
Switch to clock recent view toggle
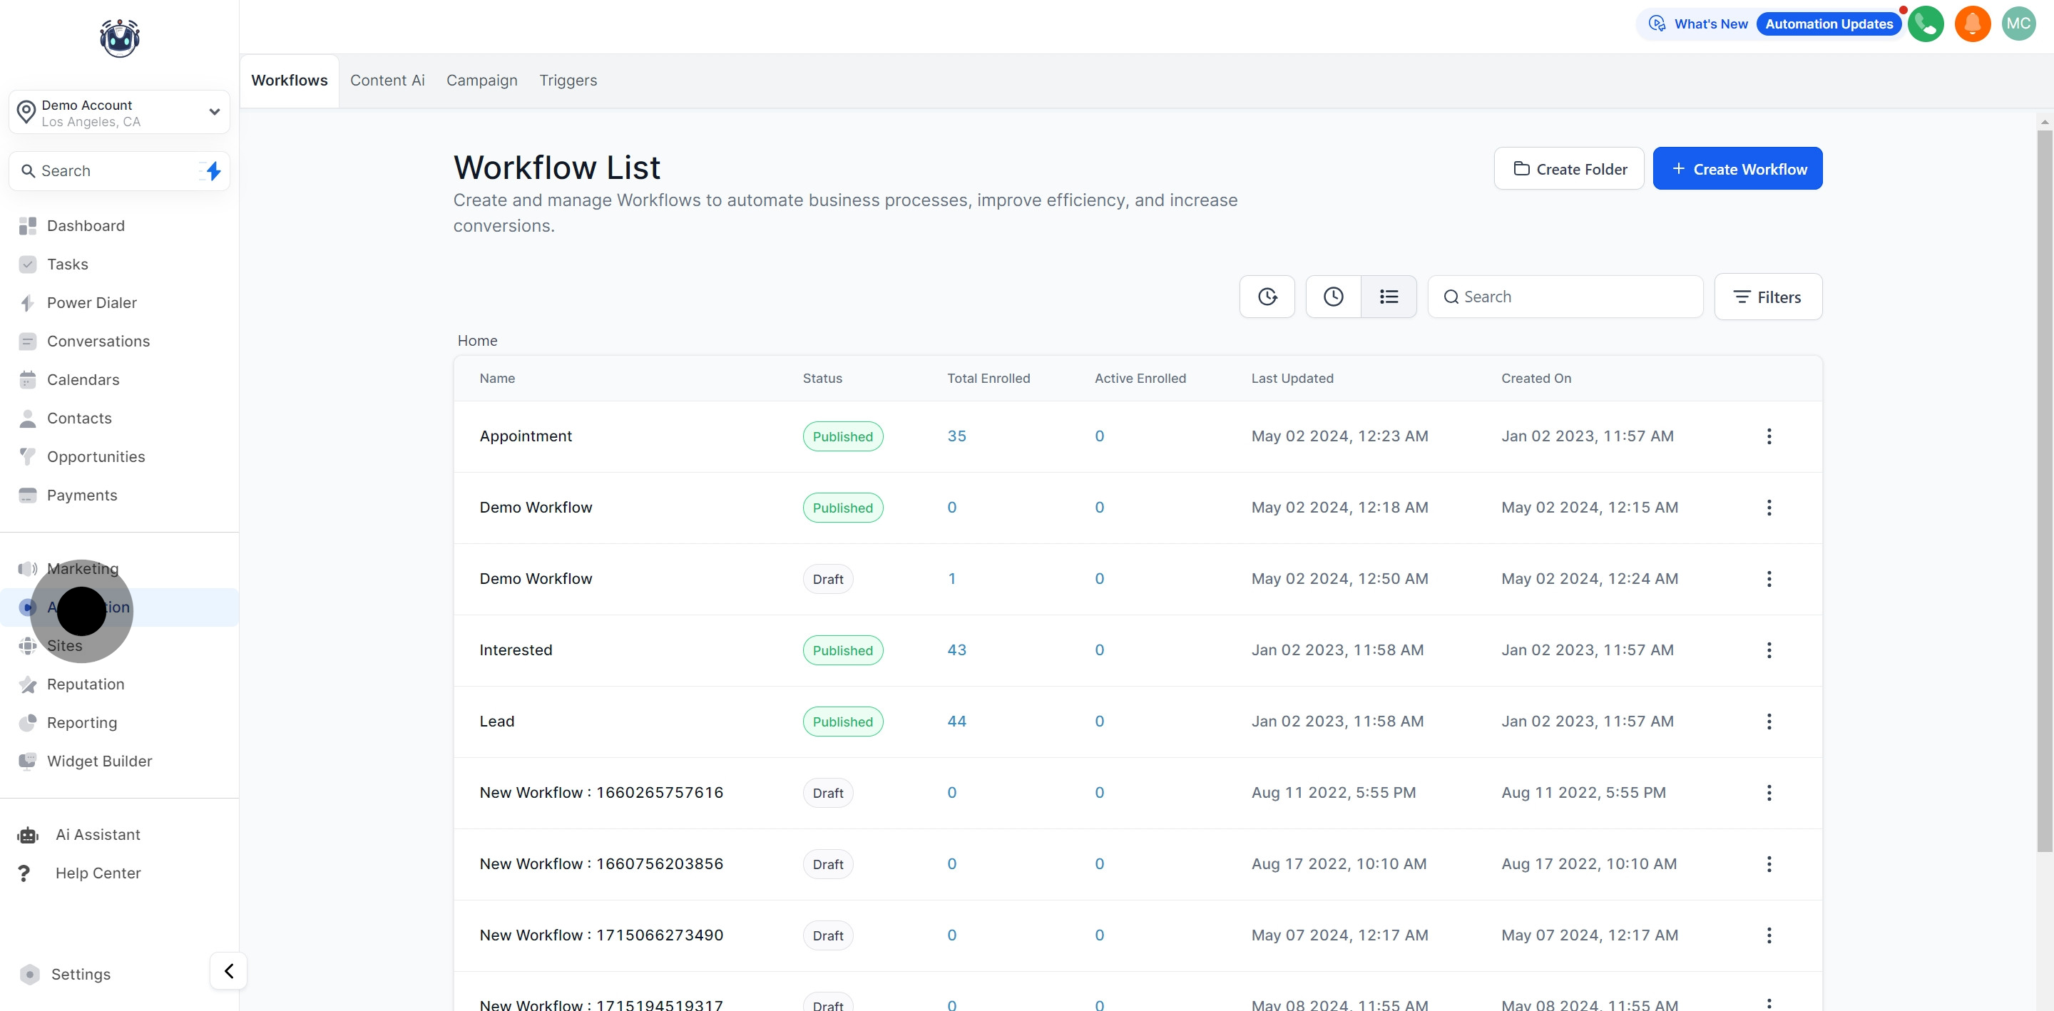point(1333,297)
